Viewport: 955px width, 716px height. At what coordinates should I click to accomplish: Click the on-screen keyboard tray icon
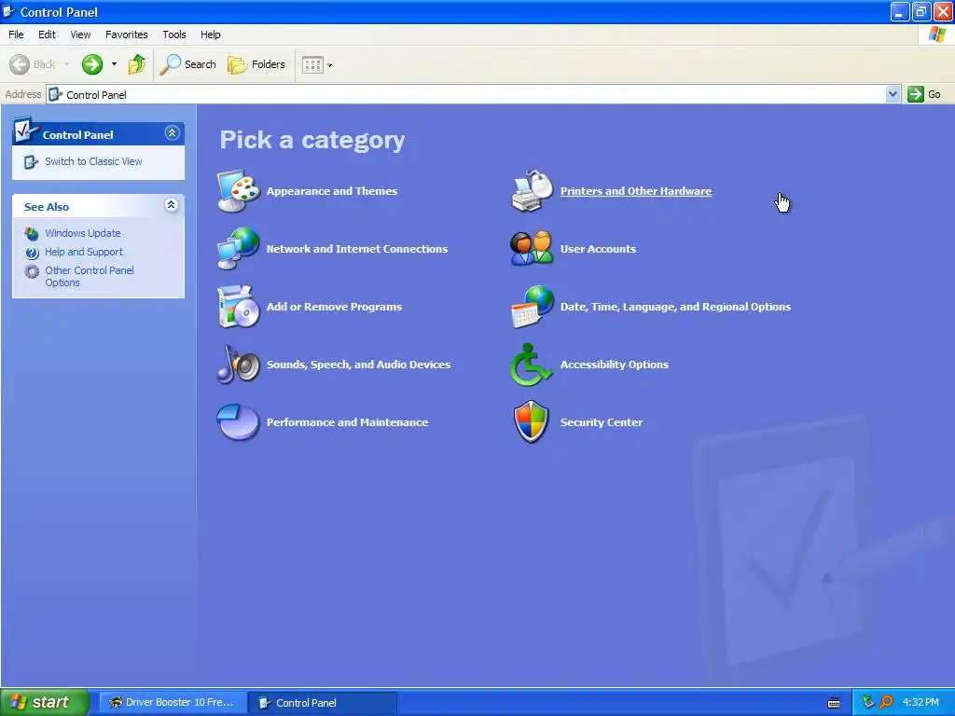[x=834, y=703]
